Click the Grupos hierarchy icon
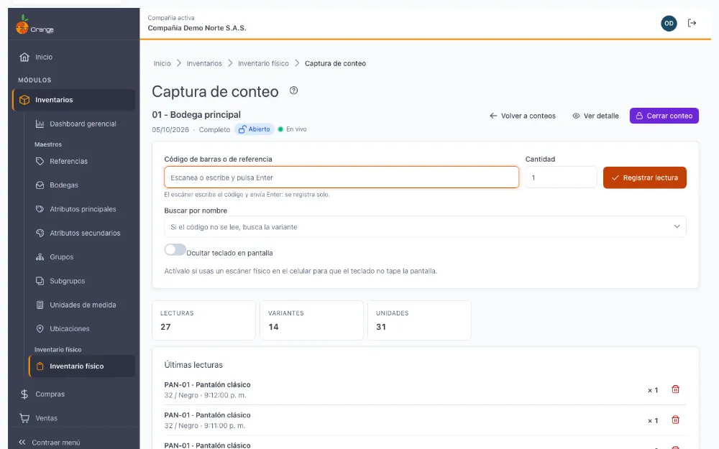The width and height of the screenshot is (719, 449). [x=40, y=257]
